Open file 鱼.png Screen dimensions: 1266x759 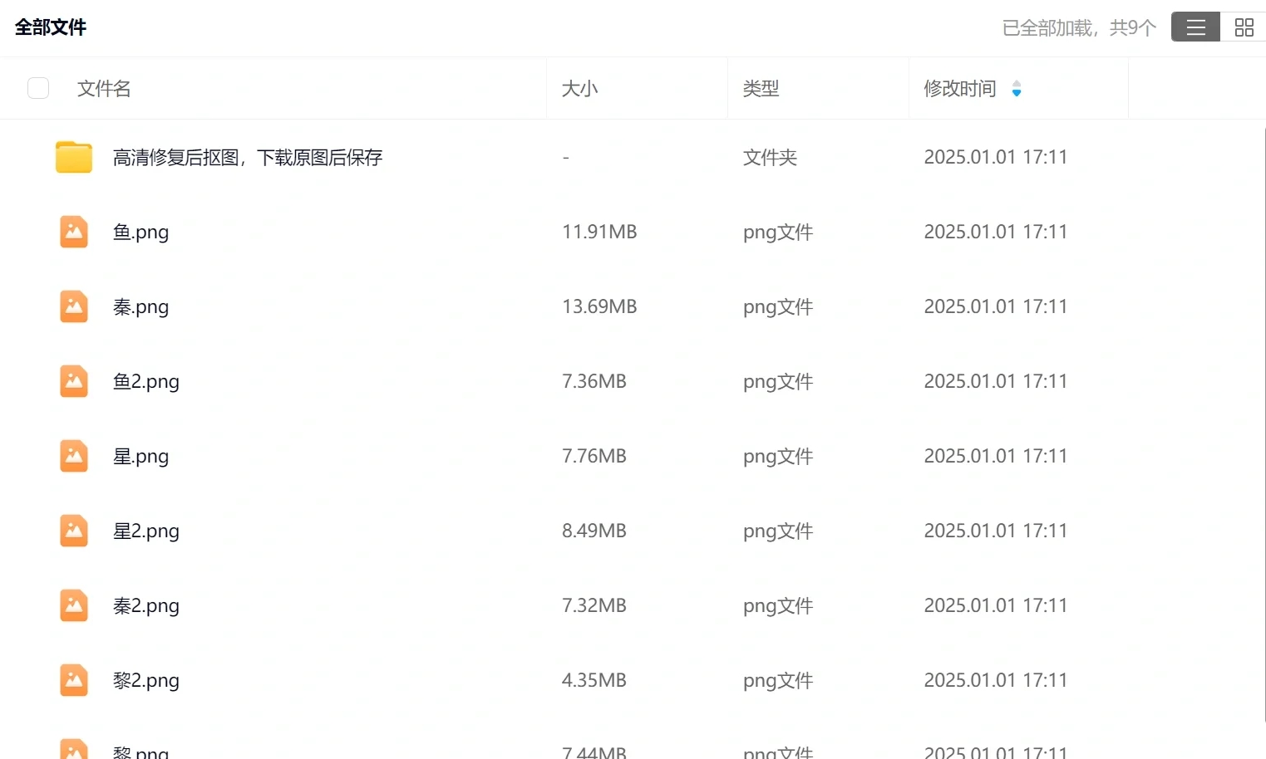coord(140,232)
